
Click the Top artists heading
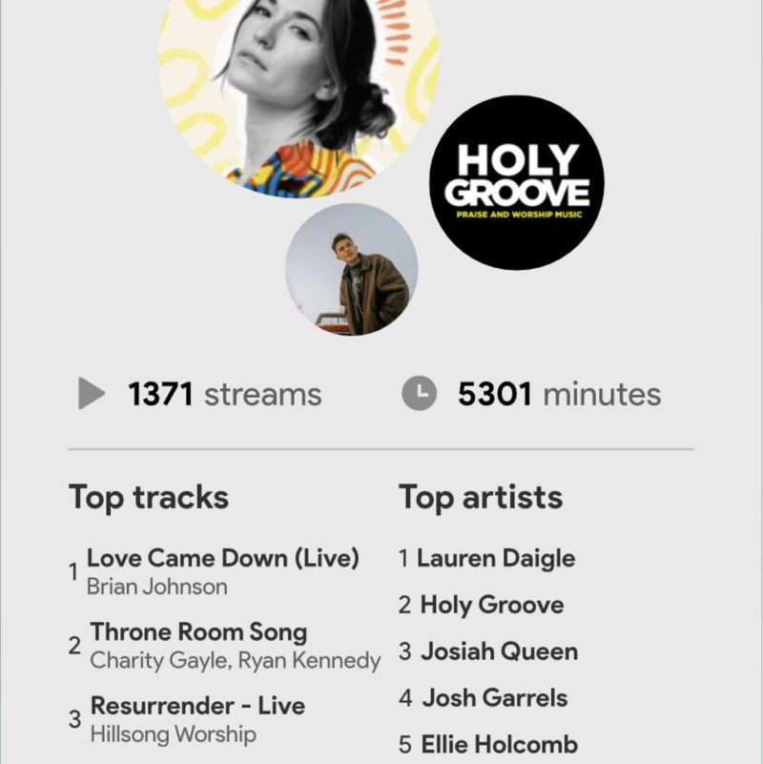coord(481,497)
